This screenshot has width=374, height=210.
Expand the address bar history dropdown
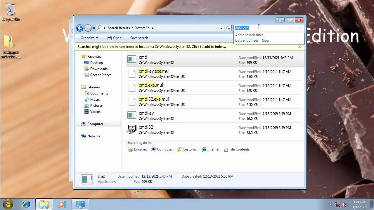[221, 28]
